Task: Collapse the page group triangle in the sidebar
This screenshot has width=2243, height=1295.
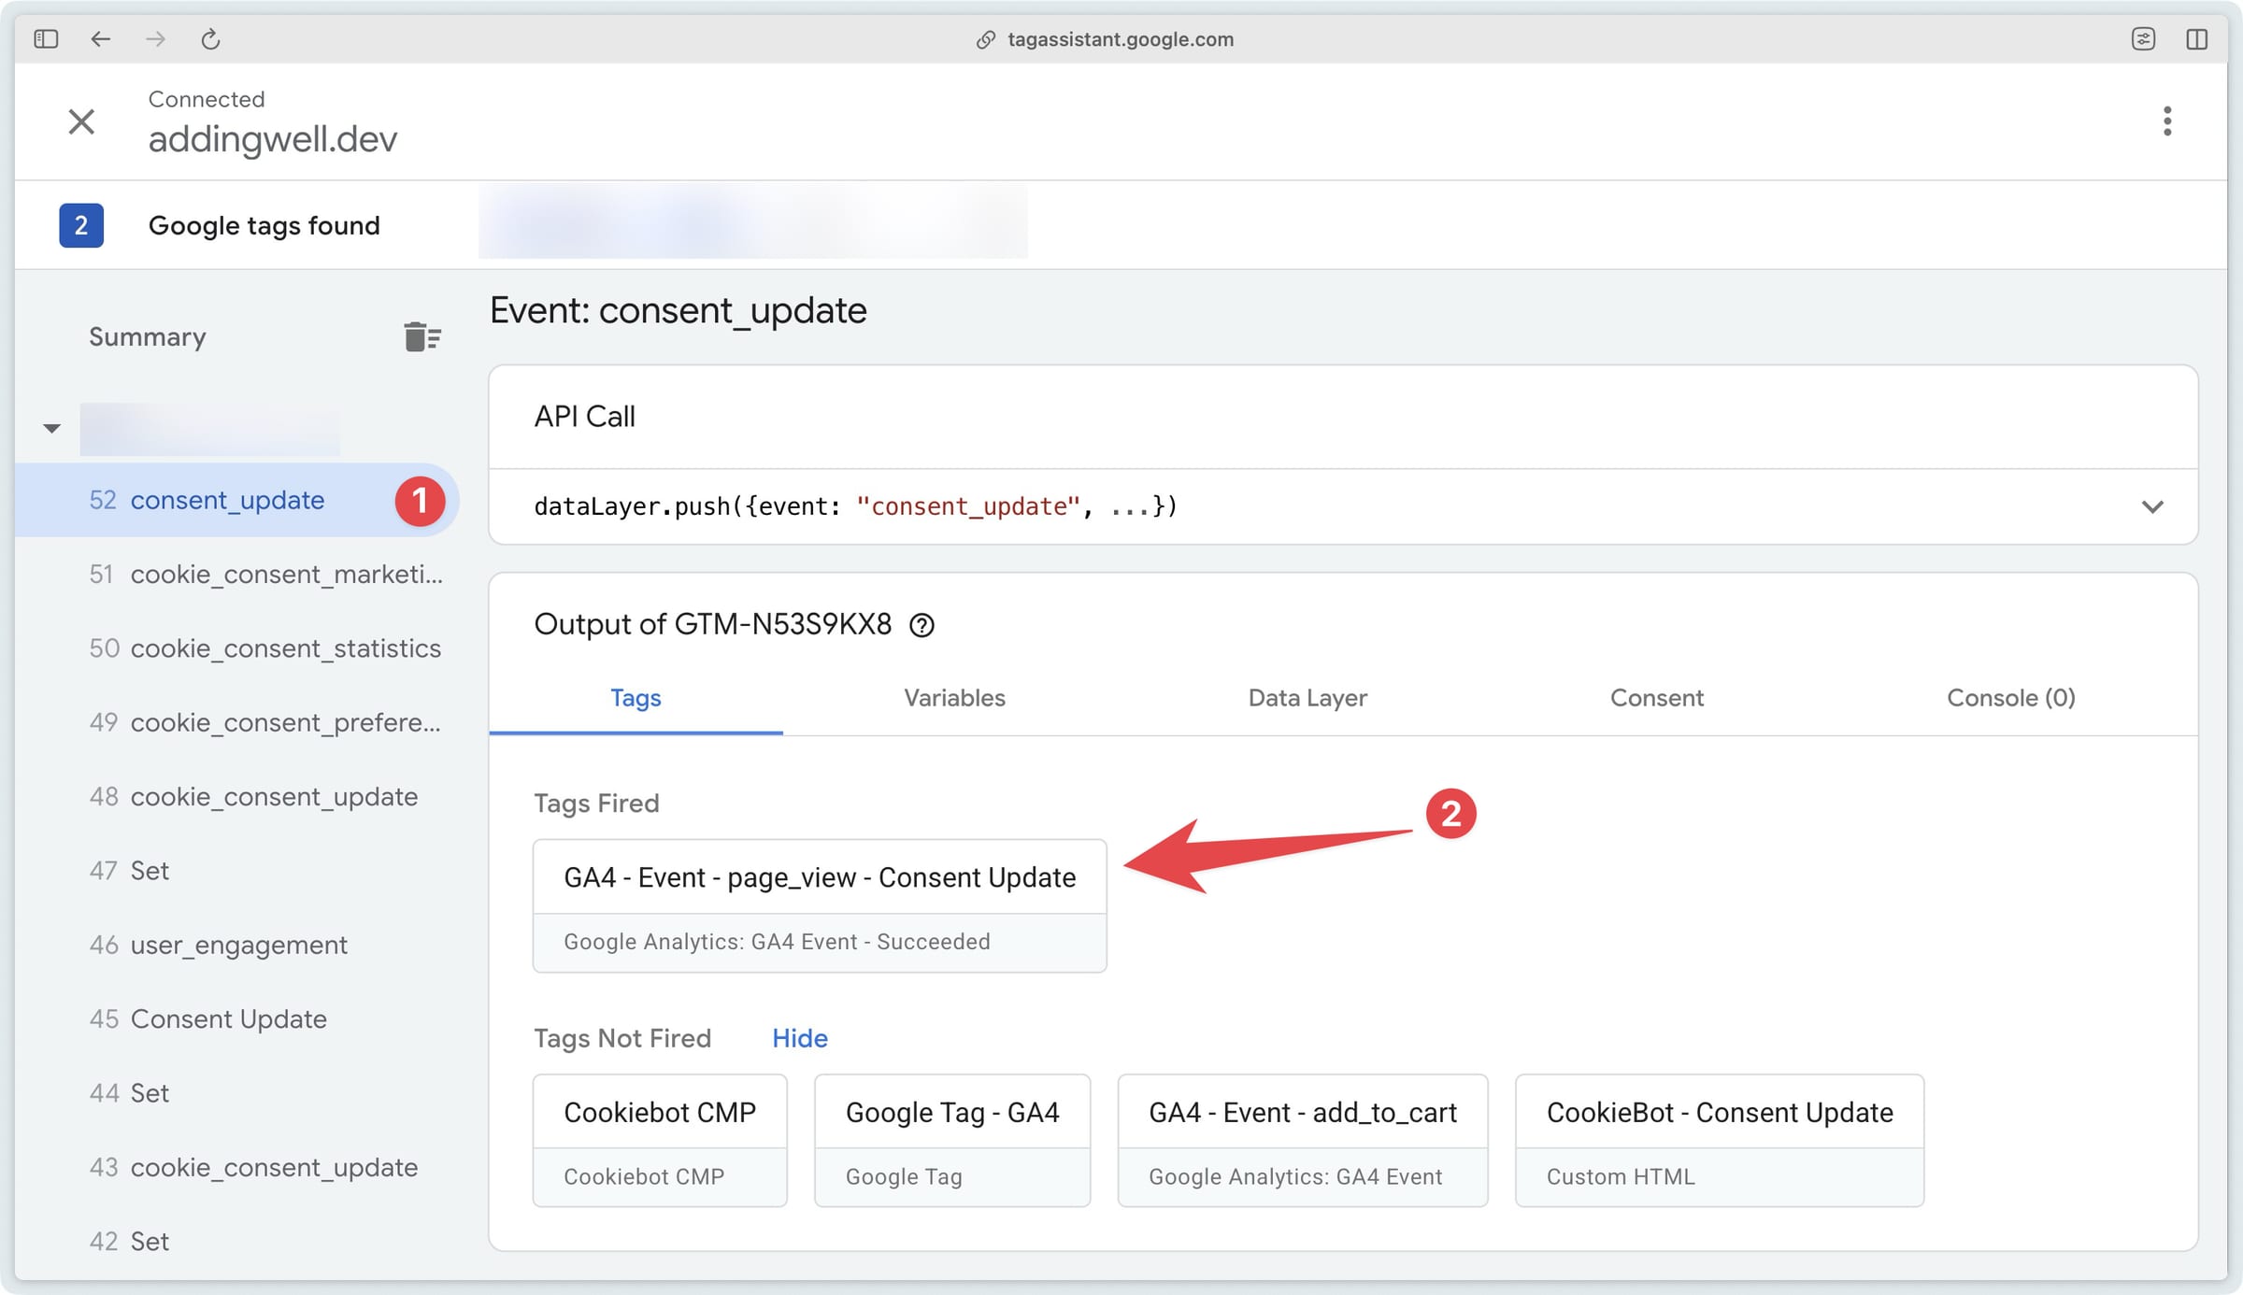Action: pyautogui.click(x=52, y=429)
